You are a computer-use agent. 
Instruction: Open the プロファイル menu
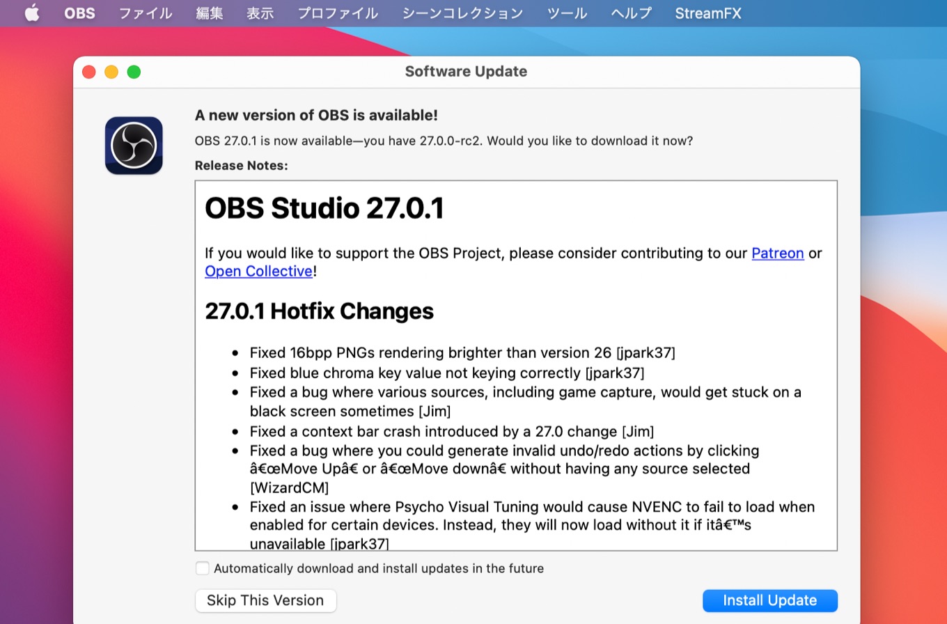[x=338, y=13]
